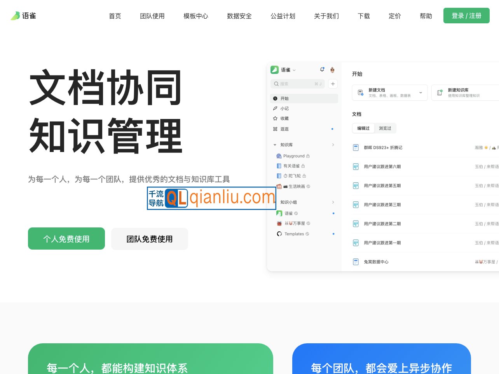Open the document 群晖 DS923+ 折腾记

[x=383, y=147]
